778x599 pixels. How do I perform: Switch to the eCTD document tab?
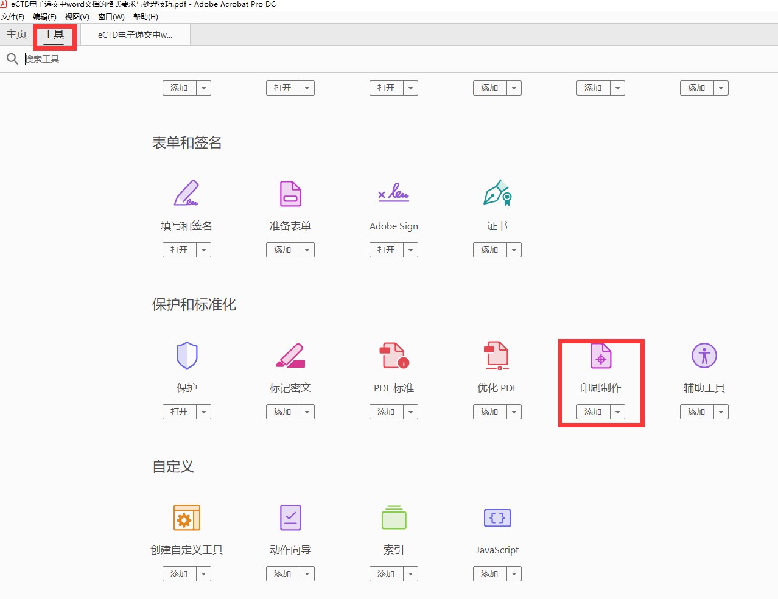[x=135, y=35]
